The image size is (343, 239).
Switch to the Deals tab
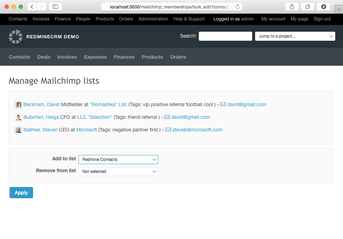[44, 57]
